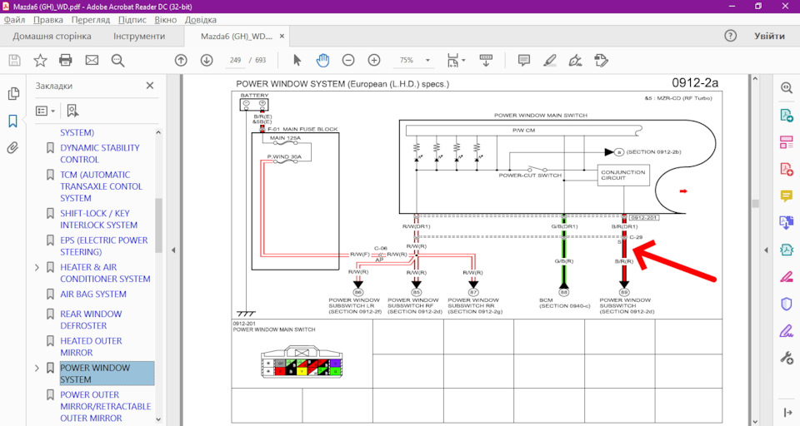Viewport: 800px width, 426px height.
Task: Open the attachments paperclip panel
Action: point(12,148)
